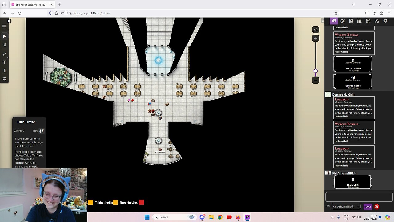
Task: Open the browser list-all-tabs dropdown arrow
Action: coord(353,5)
